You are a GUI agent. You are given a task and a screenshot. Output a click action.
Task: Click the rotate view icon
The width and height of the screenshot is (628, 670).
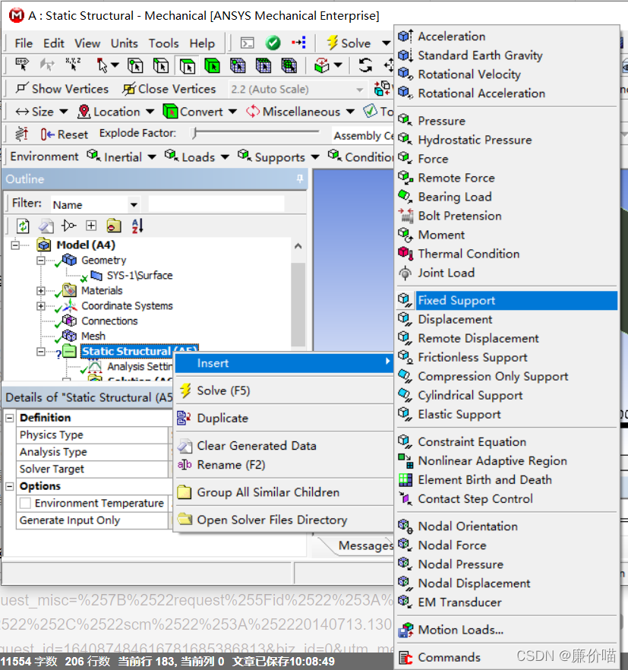(x=364, y=65)
